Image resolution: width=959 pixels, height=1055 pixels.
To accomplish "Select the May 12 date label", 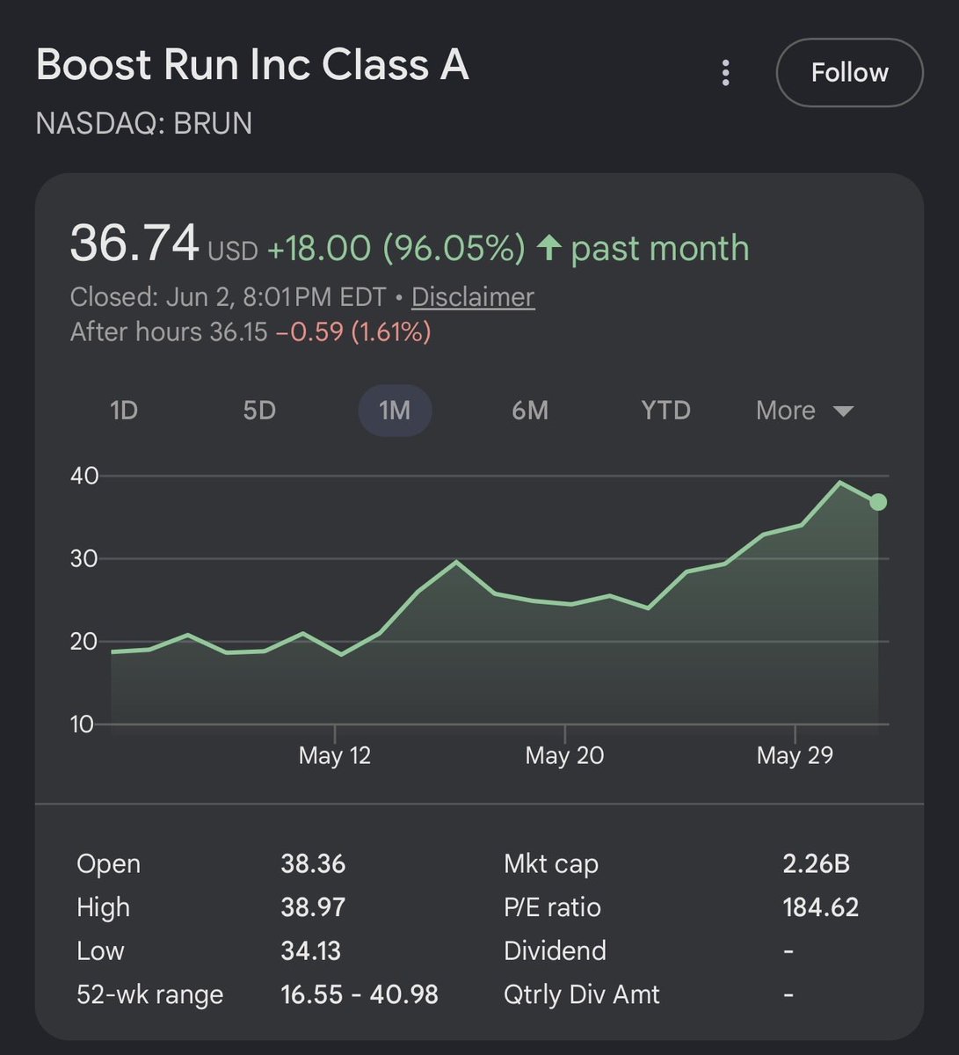I will (335, 755).
